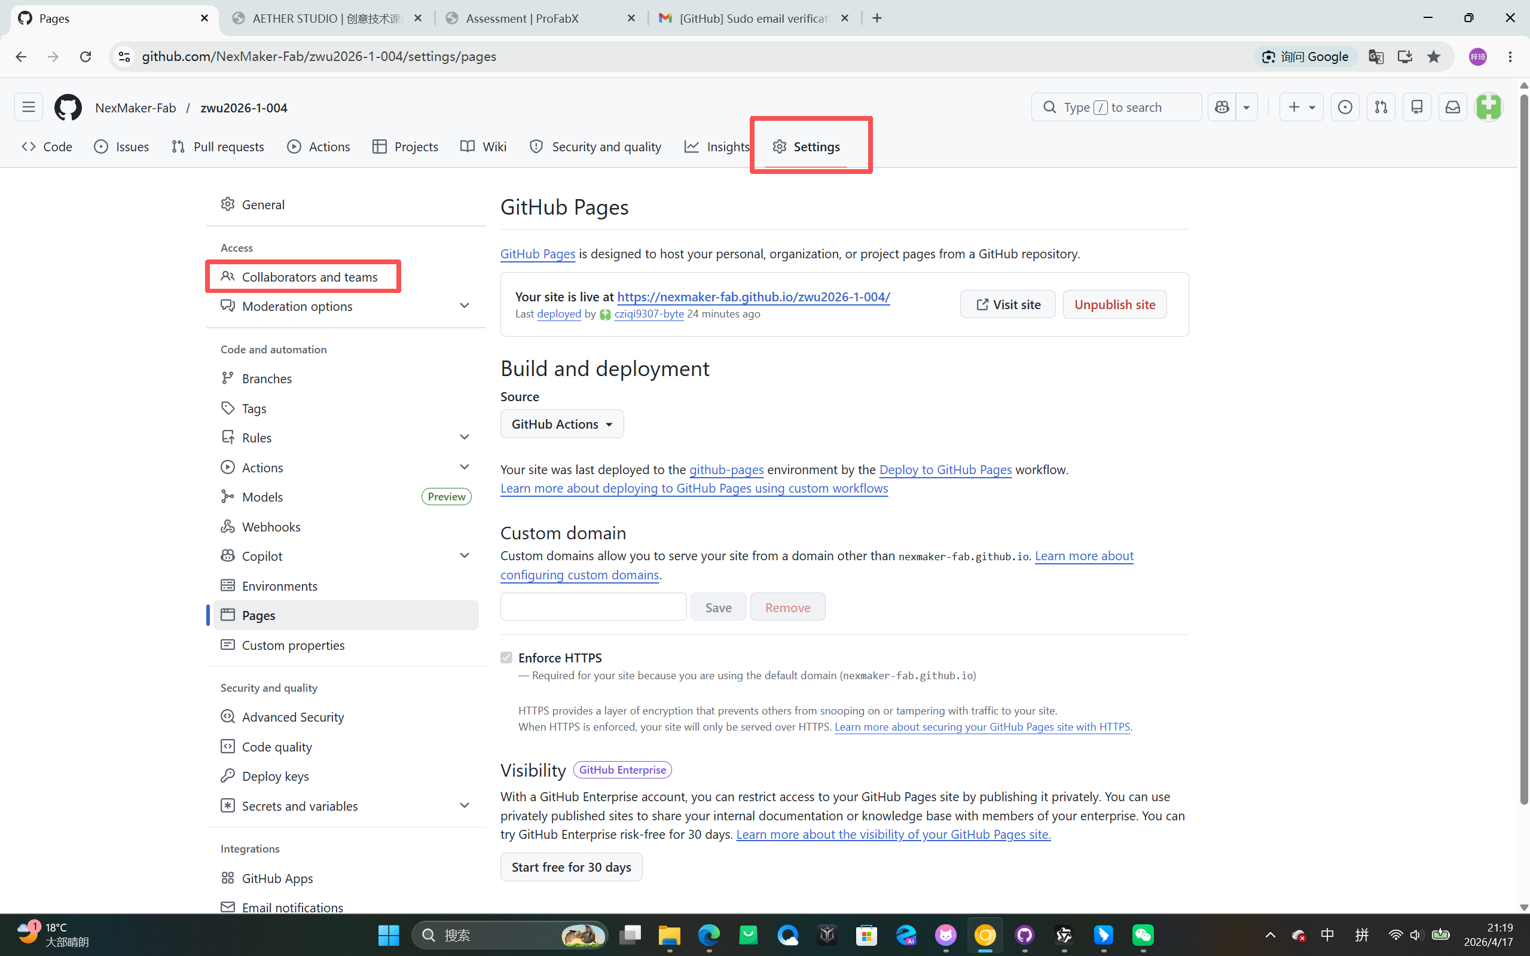This screenshot has width=1530, height=956.
Task: Open your repositories icon in header
Action: (x=1417, y=108)
